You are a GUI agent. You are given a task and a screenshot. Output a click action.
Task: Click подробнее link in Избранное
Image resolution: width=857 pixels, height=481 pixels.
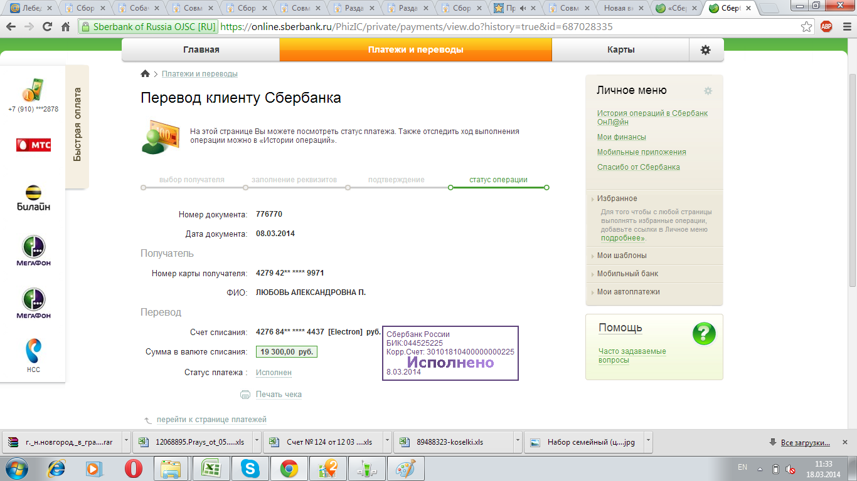[621, 238]
